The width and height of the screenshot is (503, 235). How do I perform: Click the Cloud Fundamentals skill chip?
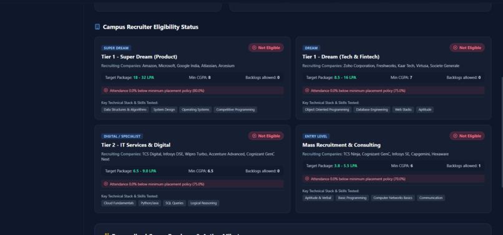tap(119, 203)
